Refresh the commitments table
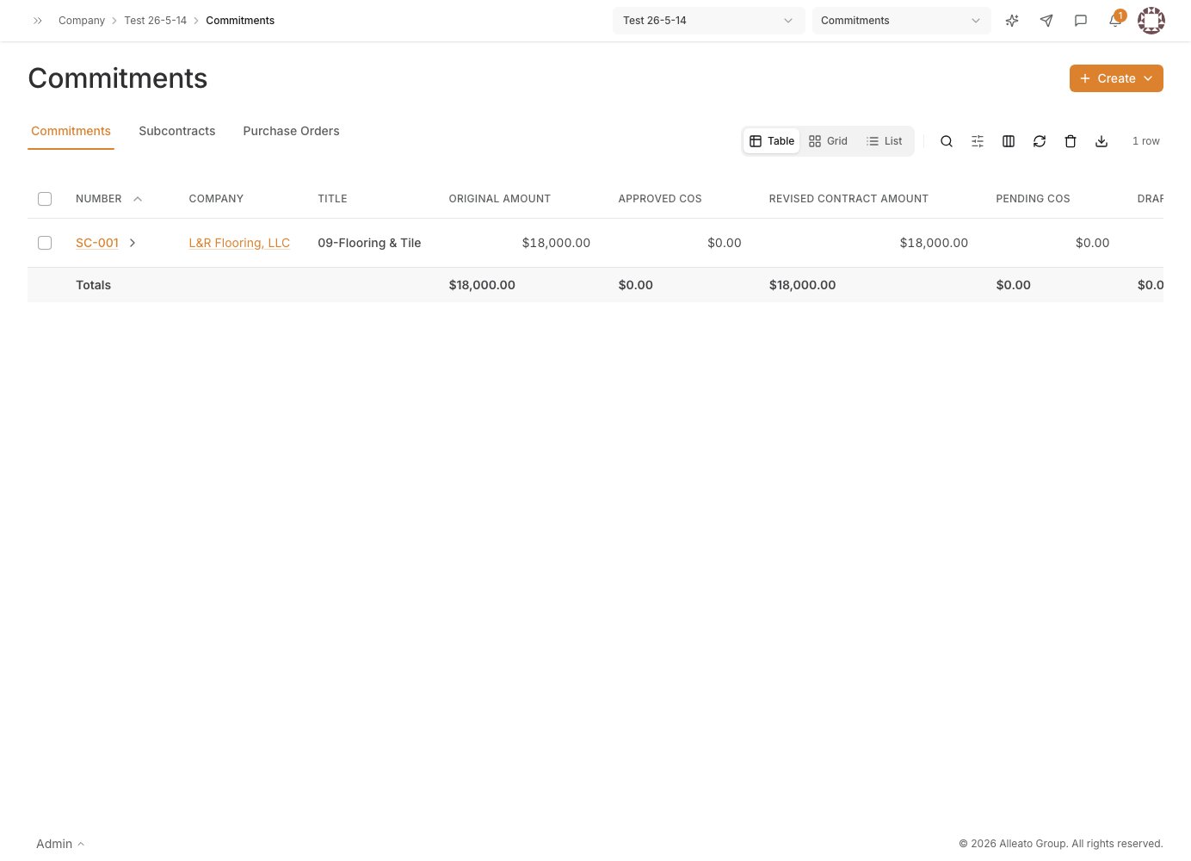This screenshot has width=1191, height=861. click(1040, 141)
